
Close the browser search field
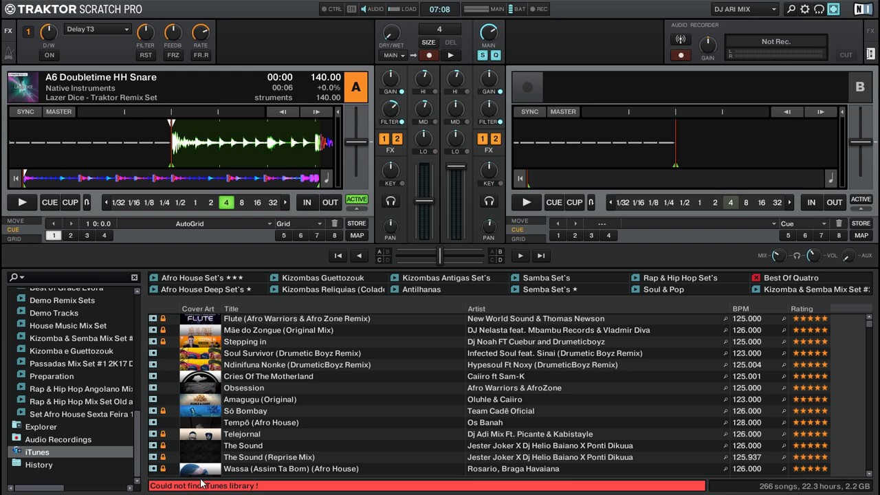(x=134, y=278)
